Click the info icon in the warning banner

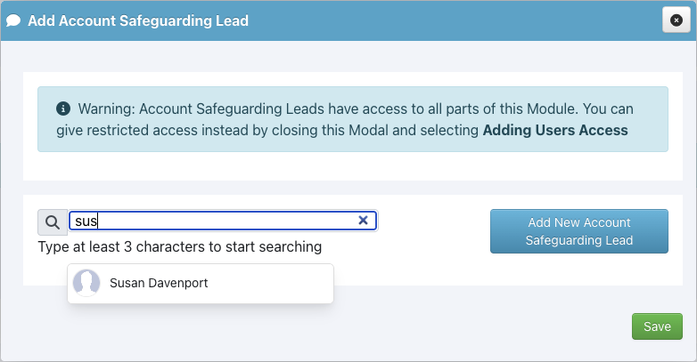tap(63, 109)
